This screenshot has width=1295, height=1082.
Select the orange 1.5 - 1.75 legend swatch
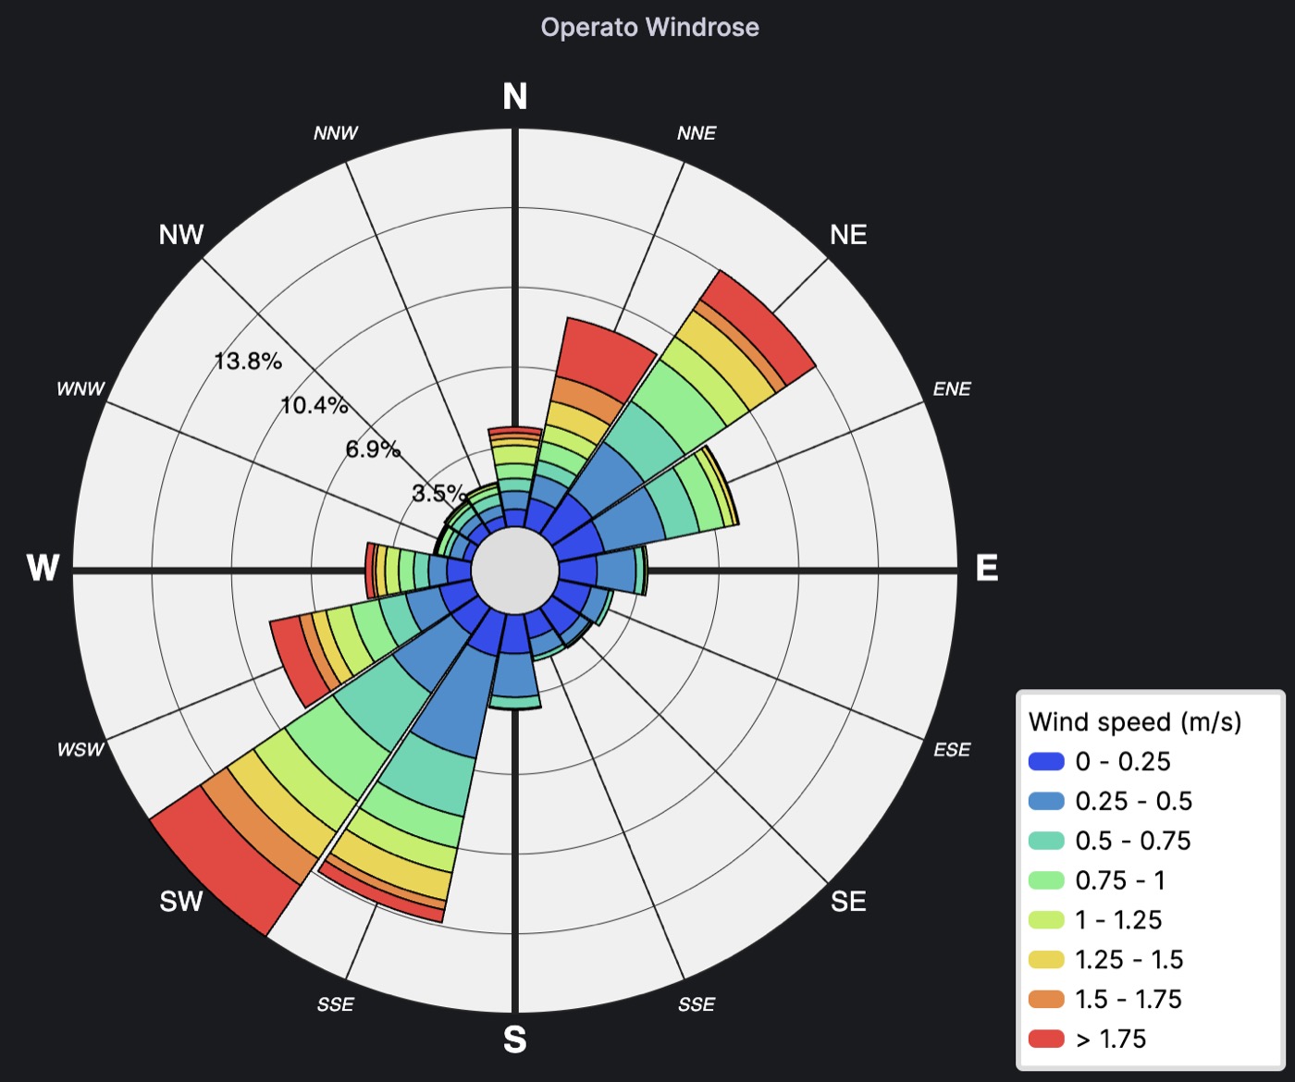click(1046, 999)
